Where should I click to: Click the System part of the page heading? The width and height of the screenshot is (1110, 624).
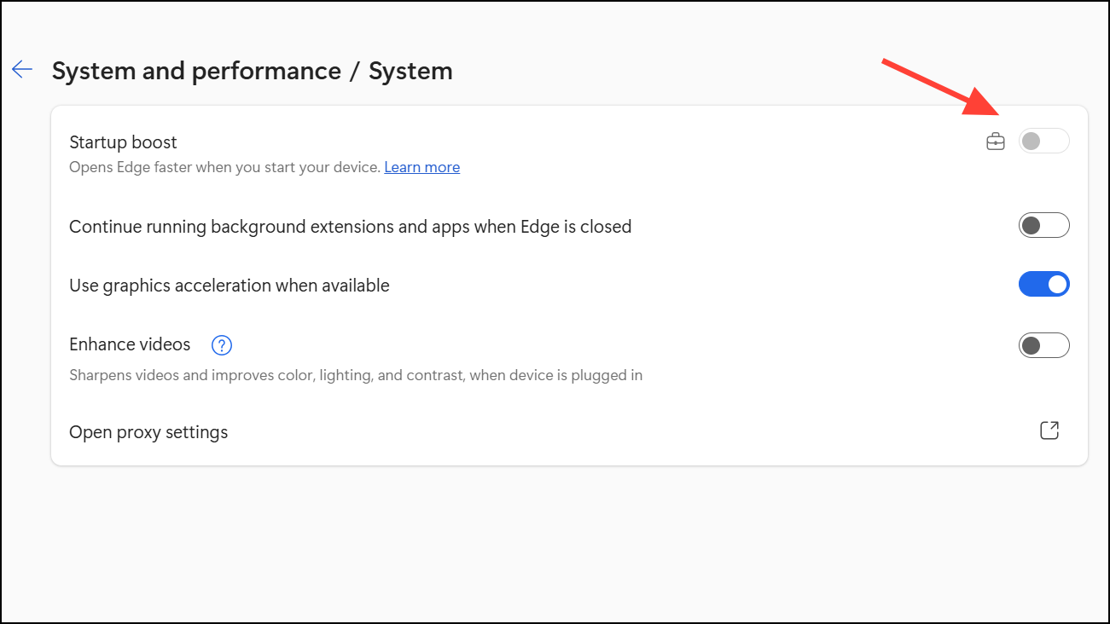pos(410,71)
